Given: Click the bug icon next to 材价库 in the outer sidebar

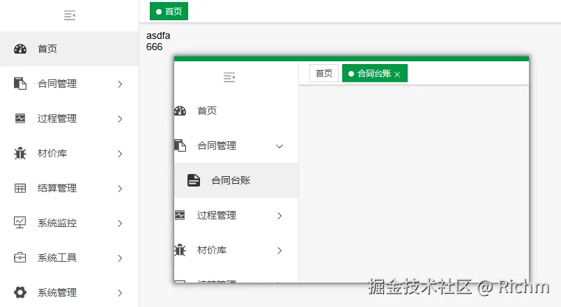Looking at the screenshot, I should 20,153.
